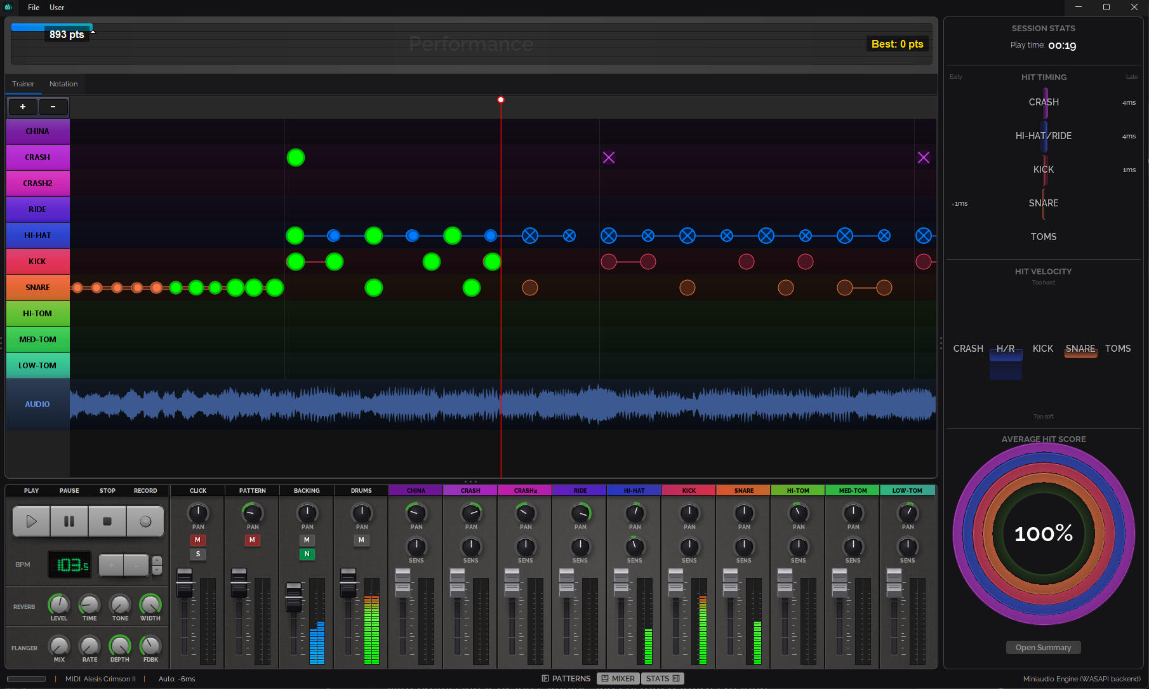This screenshot has width=1149, height=689.
Task: Click the Reverb Level knob
Action: [x=59, y=604]
